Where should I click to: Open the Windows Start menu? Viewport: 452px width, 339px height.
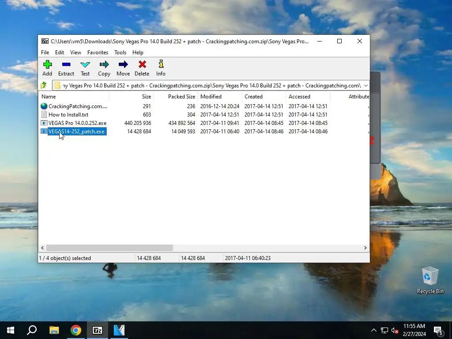[x=11, y=330]
